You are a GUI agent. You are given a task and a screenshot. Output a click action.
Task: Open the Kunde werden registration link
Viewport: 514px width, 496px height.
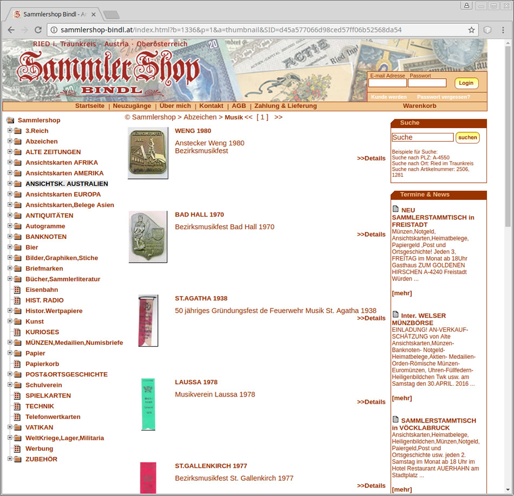[389, 97]
